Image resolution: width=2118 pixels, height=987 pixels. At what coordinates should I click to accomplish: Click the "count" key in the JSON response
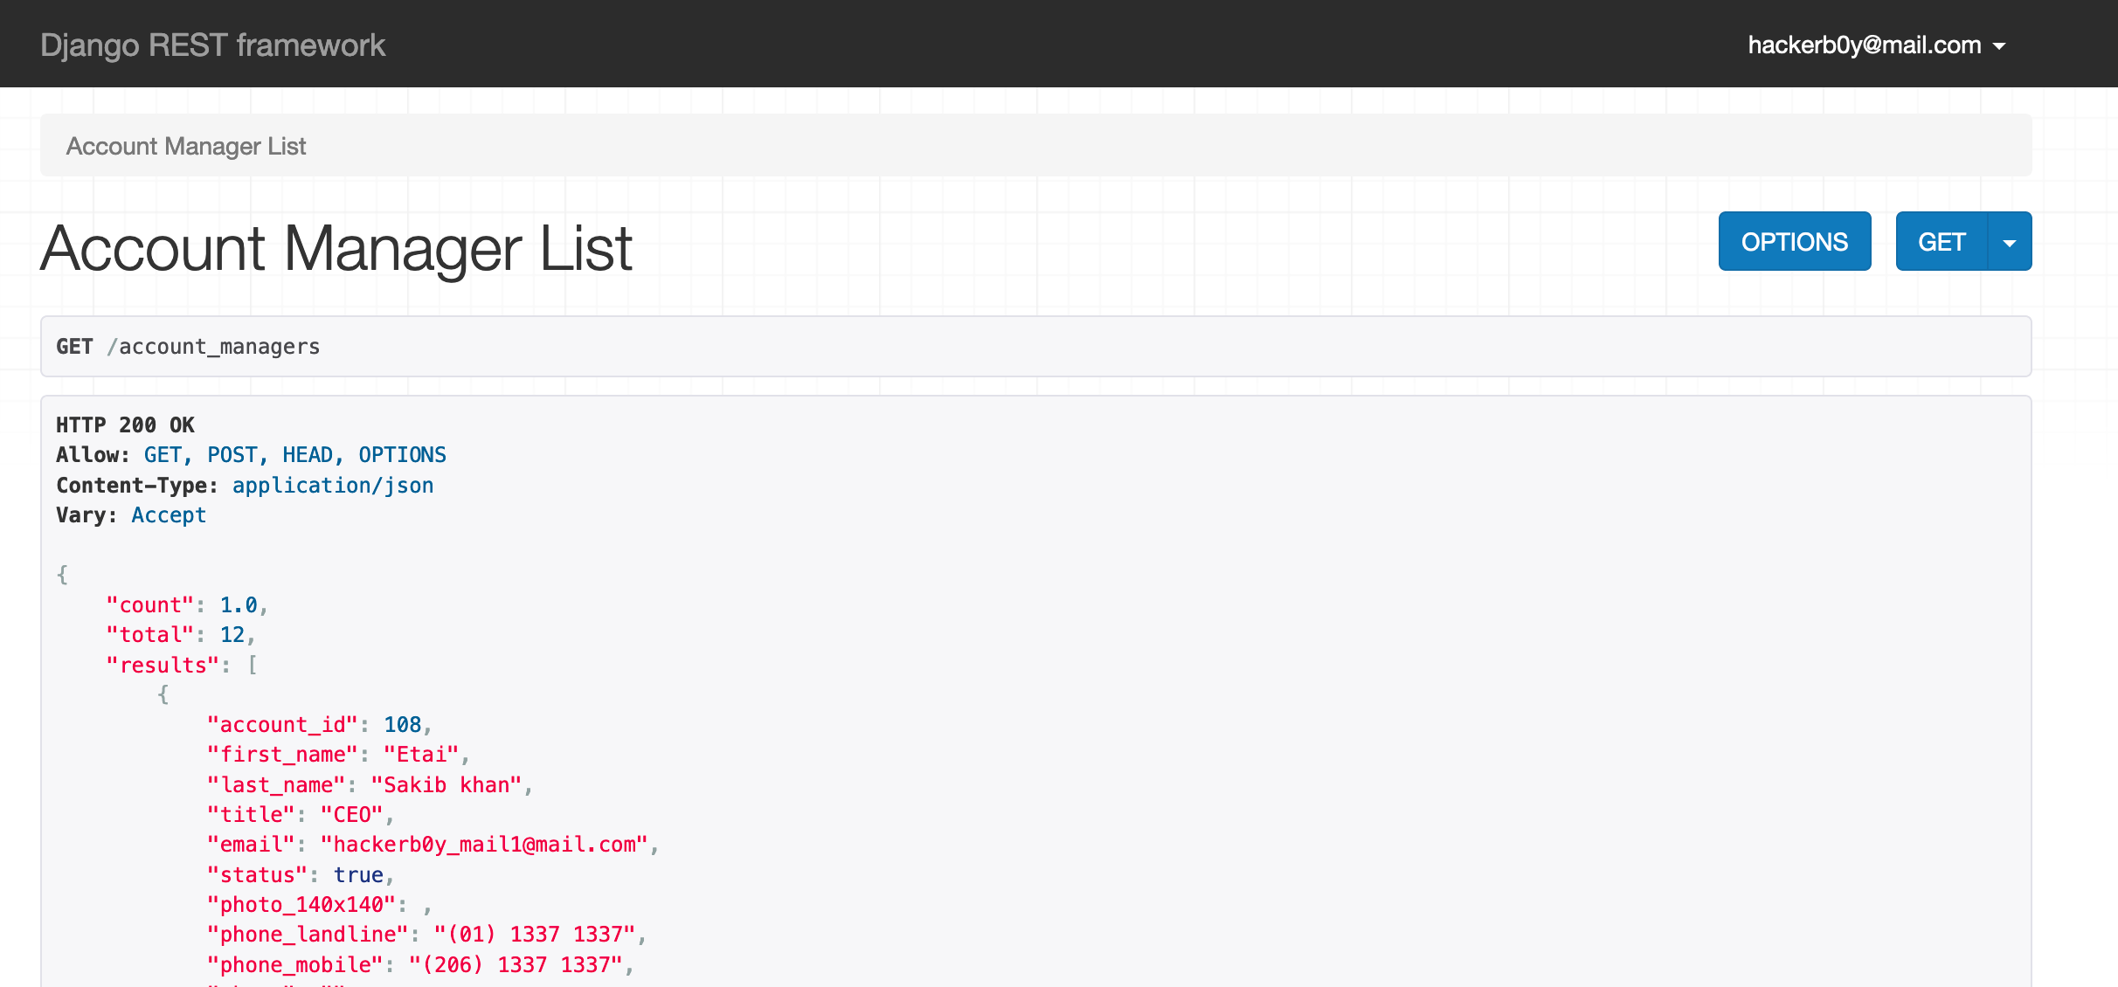150,605
